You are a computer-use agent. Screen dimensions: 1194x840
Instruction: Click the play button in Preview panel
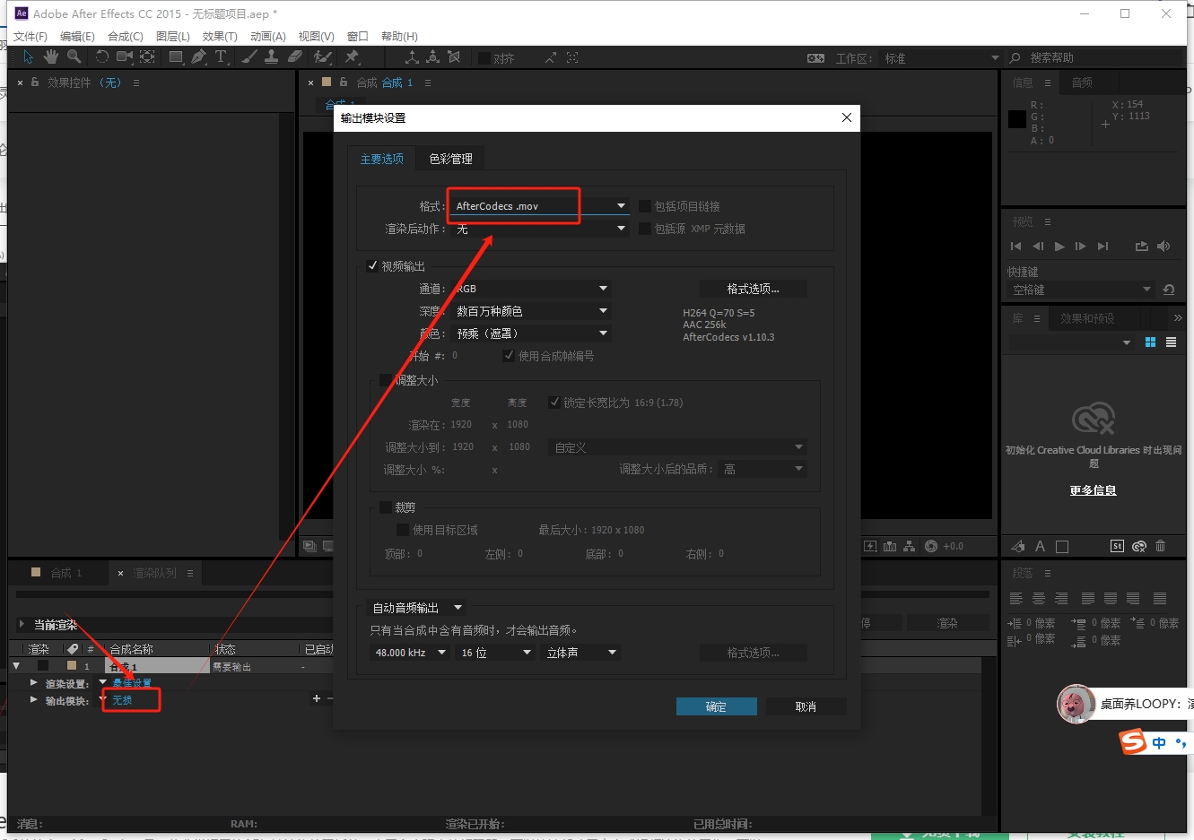tap(1059, 247)
